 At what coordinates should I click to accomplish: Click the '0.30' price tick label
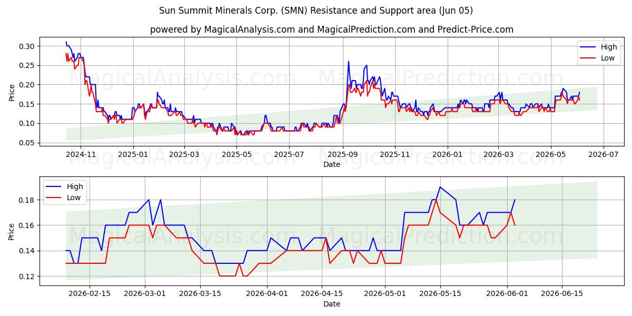click(x=27, y=46)
